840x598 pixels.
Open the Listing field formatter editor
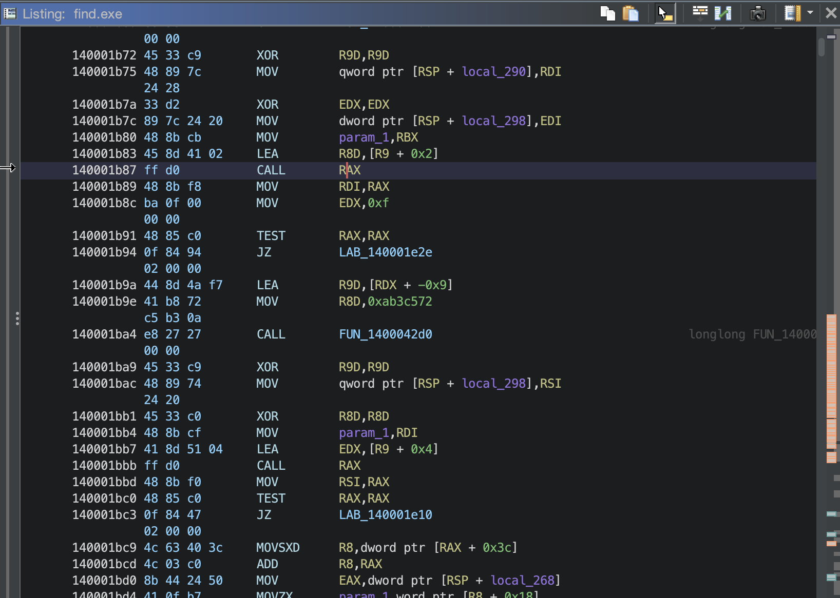pos(700,13)
